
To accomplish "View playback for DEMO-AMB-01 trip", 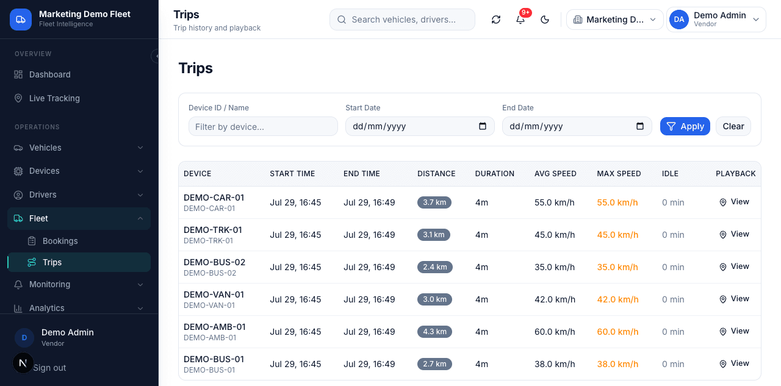I will (x=734, y=331).
